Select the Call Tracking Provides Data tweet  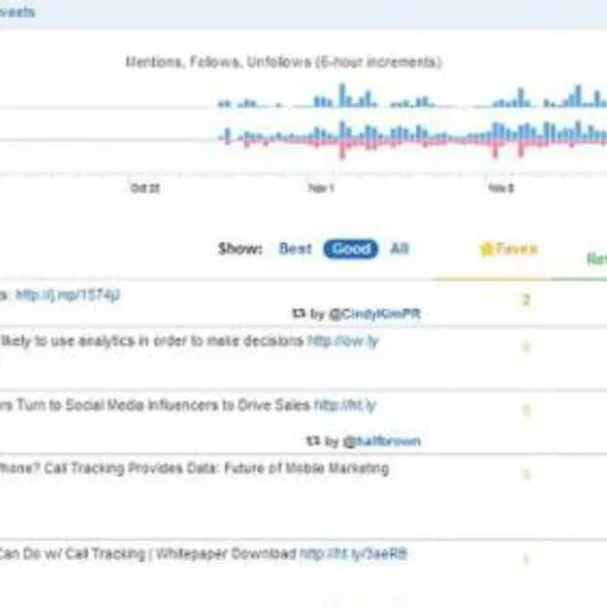coord(196,469)
